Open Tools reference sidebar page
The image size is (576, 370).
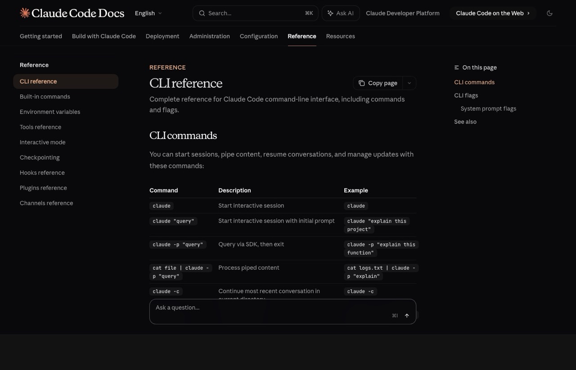tap(40, 127)
